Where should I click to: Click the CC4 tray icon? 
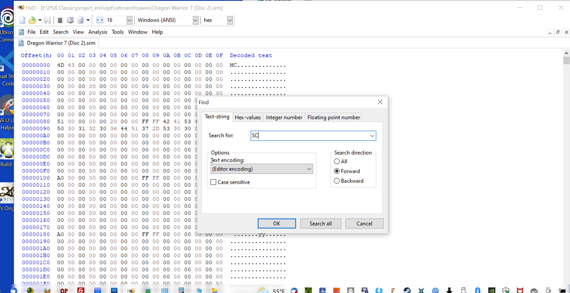(x=337, y=290)
